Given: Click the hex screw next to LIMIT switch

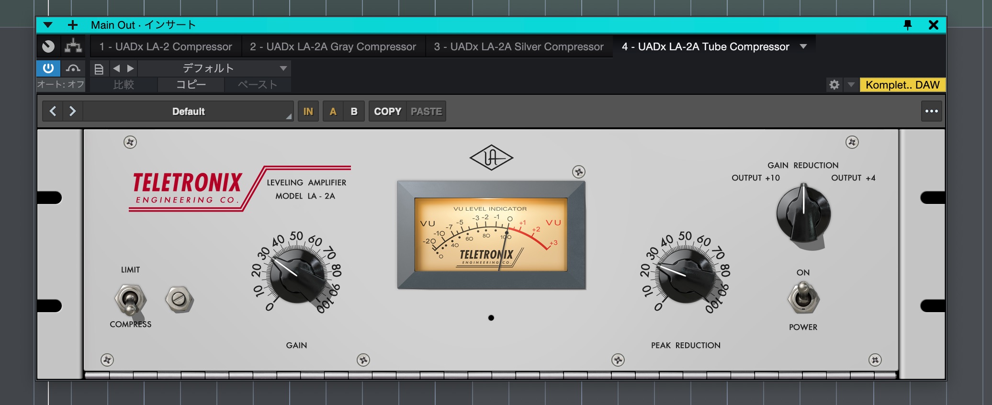Looking at the screenshot, I should click(x=179, y=299).
